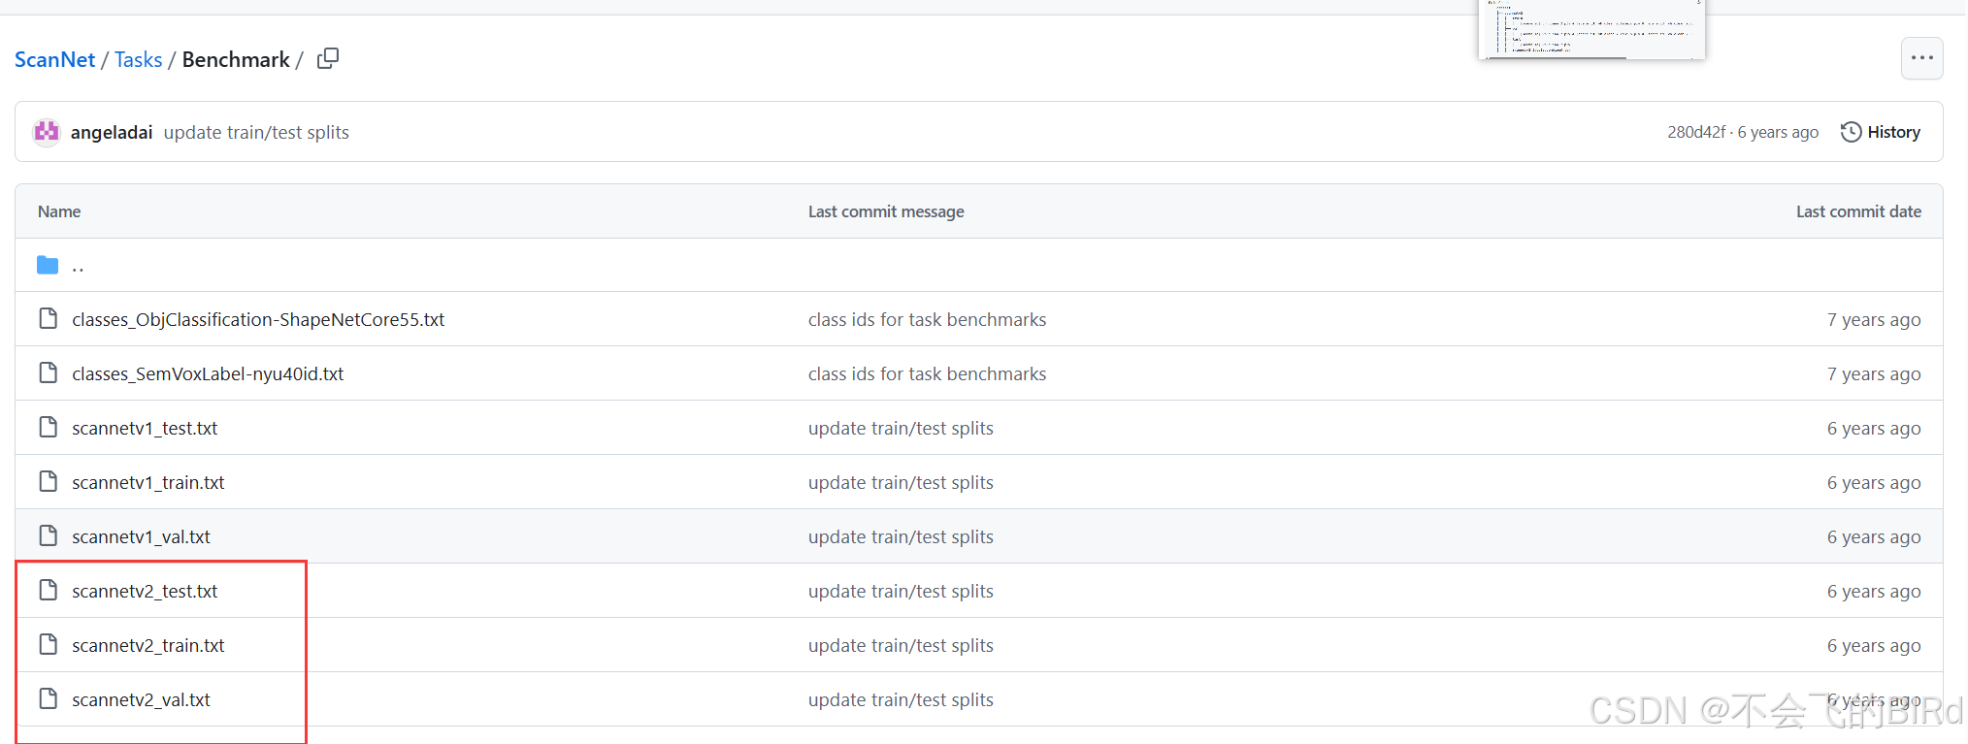This screenshot has width=1968, height=744.
Task: View the History of commits
Action: point(1881,132)
